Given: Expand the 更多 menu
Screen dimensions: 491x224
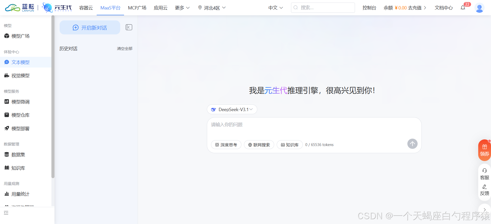Looking at the screenshot, I should (x=182, y=8).
